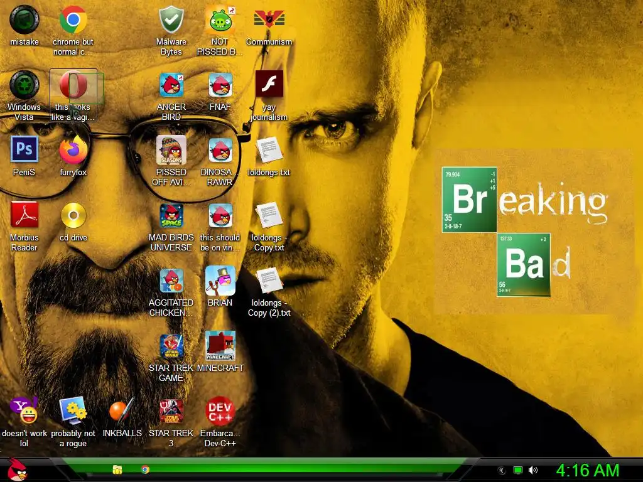The image size is (643, 482).
Task: Select the "probably not a rogue" gears icon
Action: pyautogui.click(x=73, y=410)
